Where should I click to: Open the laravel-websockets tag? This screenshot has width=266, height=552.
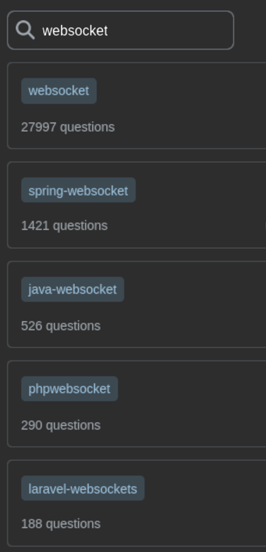coord(83,488)
